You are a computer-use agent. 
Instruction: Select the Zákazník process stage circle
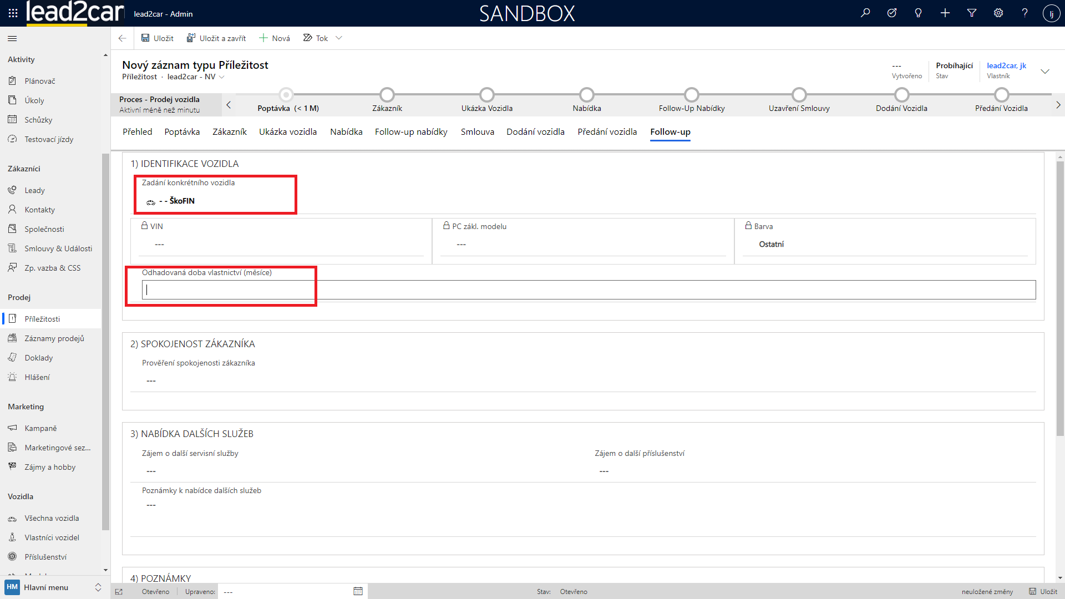point(387,95)
